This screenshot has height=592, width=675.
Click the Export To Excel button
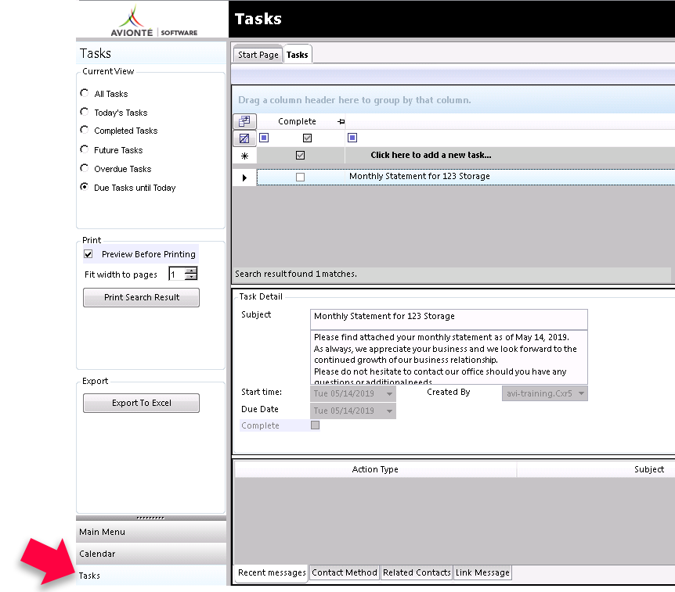(x=141, y=403)
